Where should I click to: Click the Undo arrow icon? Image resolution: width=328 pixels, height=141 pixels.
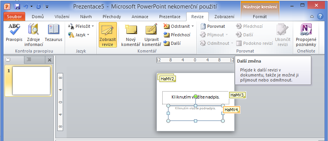click(x=26, y=7)
